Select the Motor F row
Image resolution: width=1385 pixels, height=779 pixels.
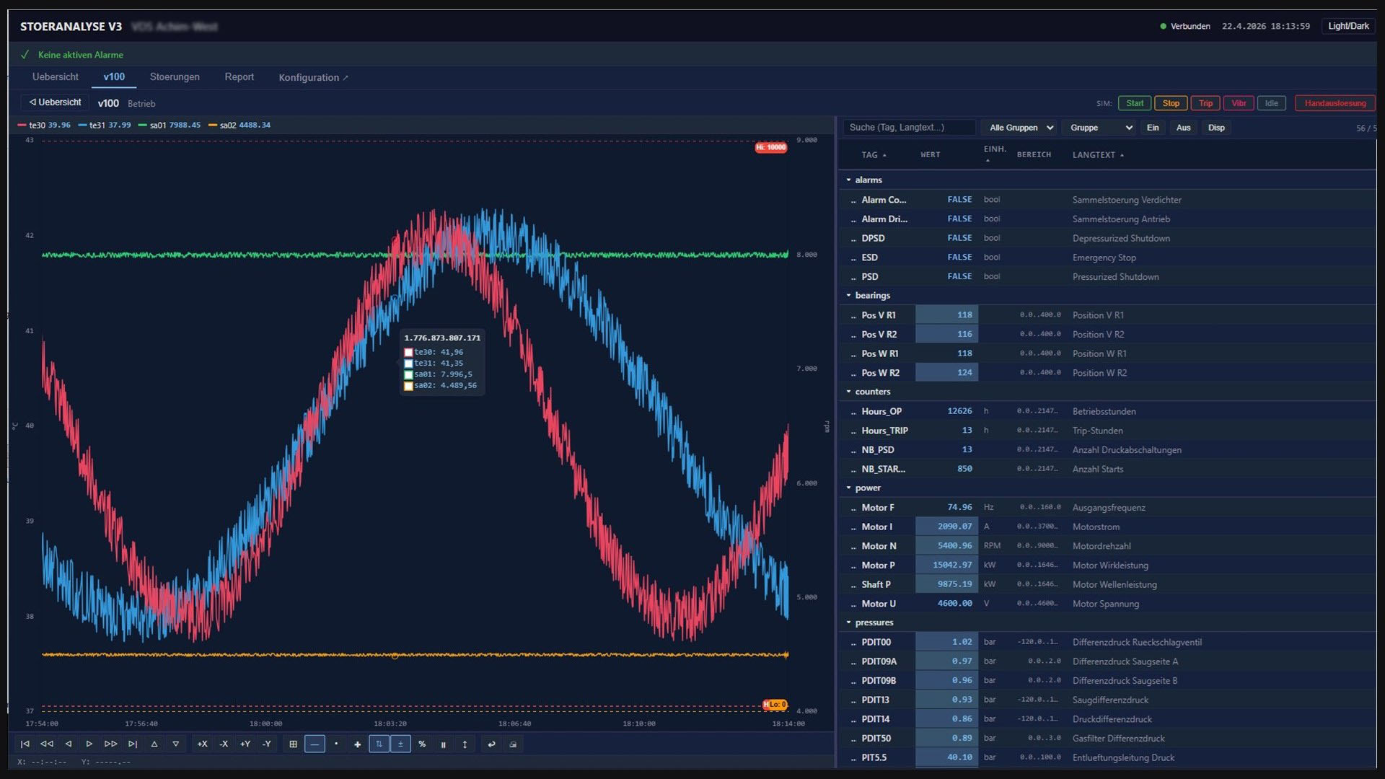[1107, 507]
